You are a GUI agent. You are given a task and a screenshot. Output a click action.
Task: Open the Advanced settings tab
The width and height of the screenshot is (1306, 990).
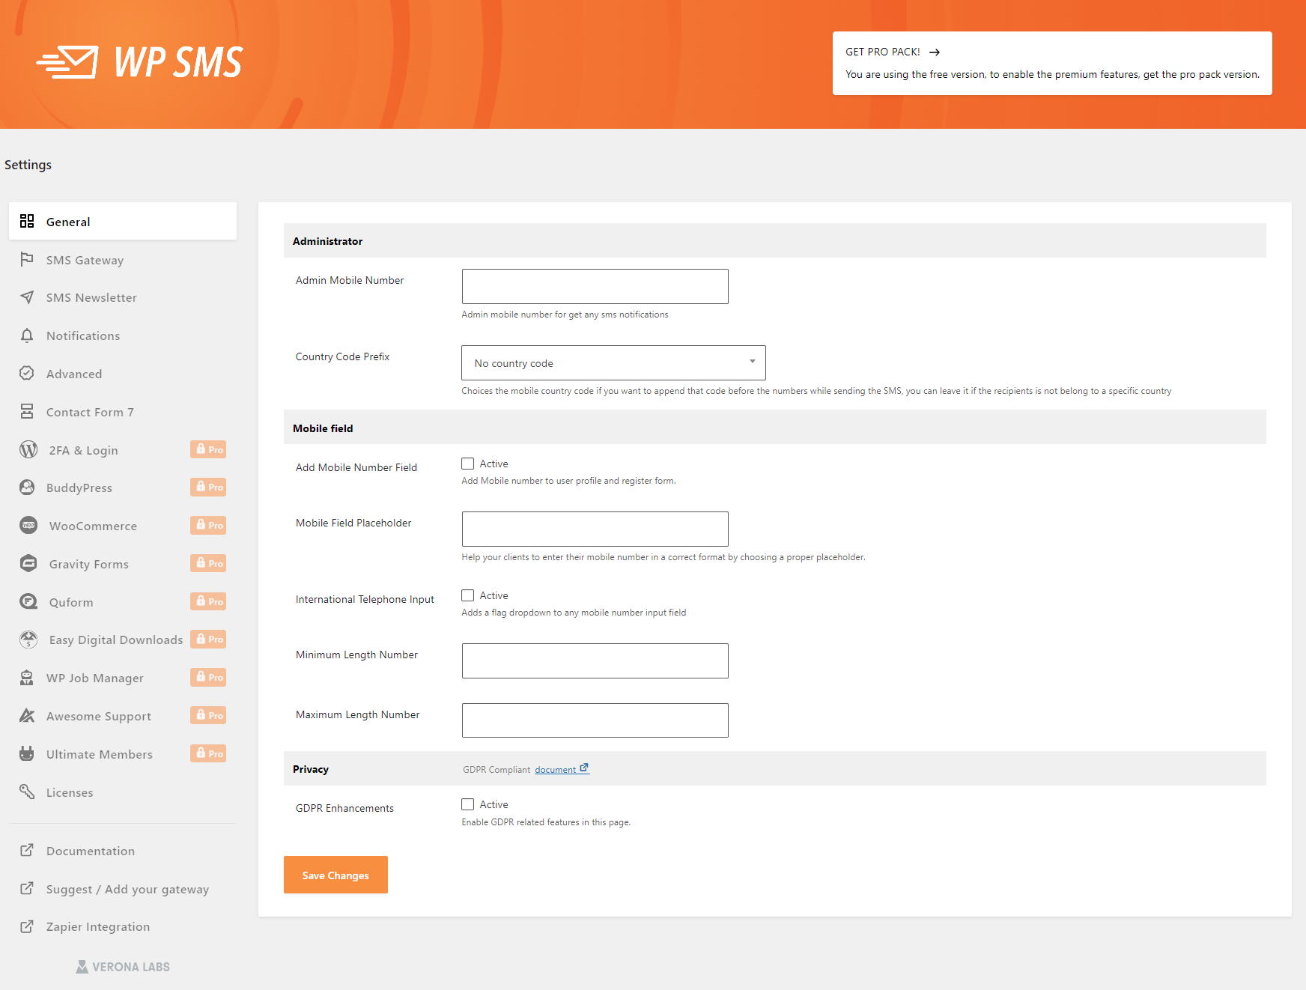(123, 374)
